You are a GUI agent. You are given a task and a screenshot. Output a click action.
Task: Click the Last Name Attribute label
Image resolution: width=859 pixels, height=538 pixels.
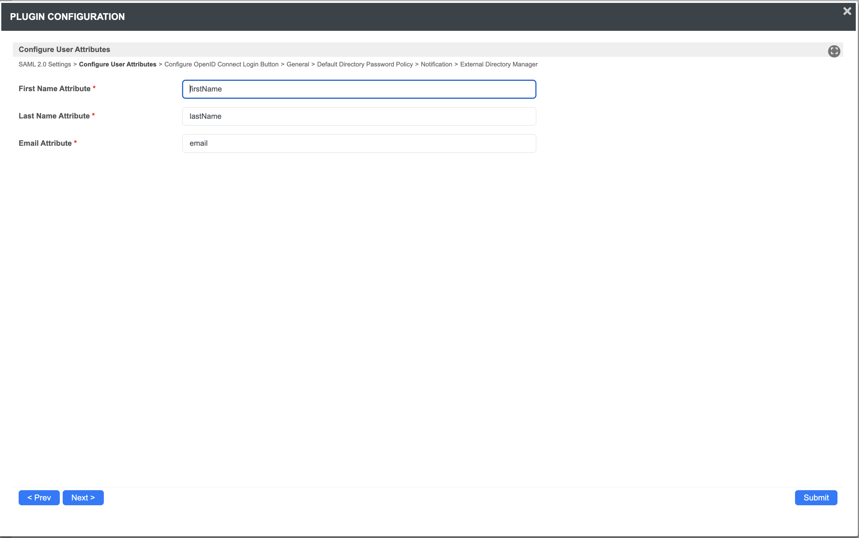[x=54, y=116]
